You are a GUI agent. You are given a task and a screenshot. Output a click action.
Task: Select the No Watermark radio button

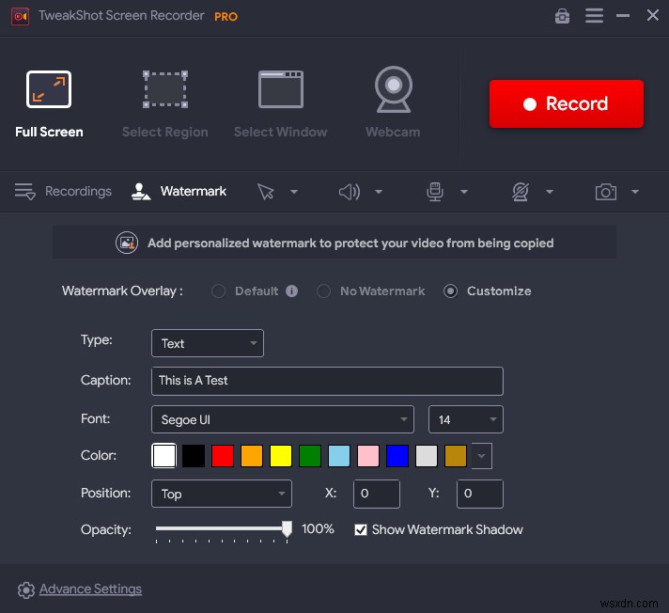[323, 291]
